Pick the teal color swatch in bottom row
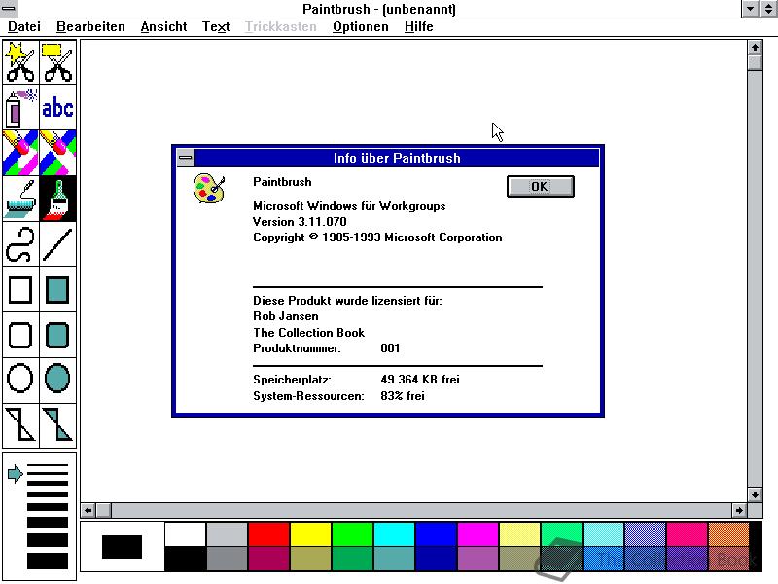Viewport: 778px width, 584px height. pos(394,558)
